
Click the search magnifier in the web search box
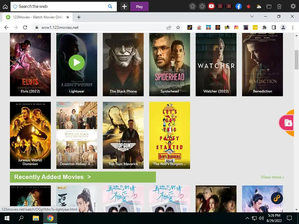110,6
